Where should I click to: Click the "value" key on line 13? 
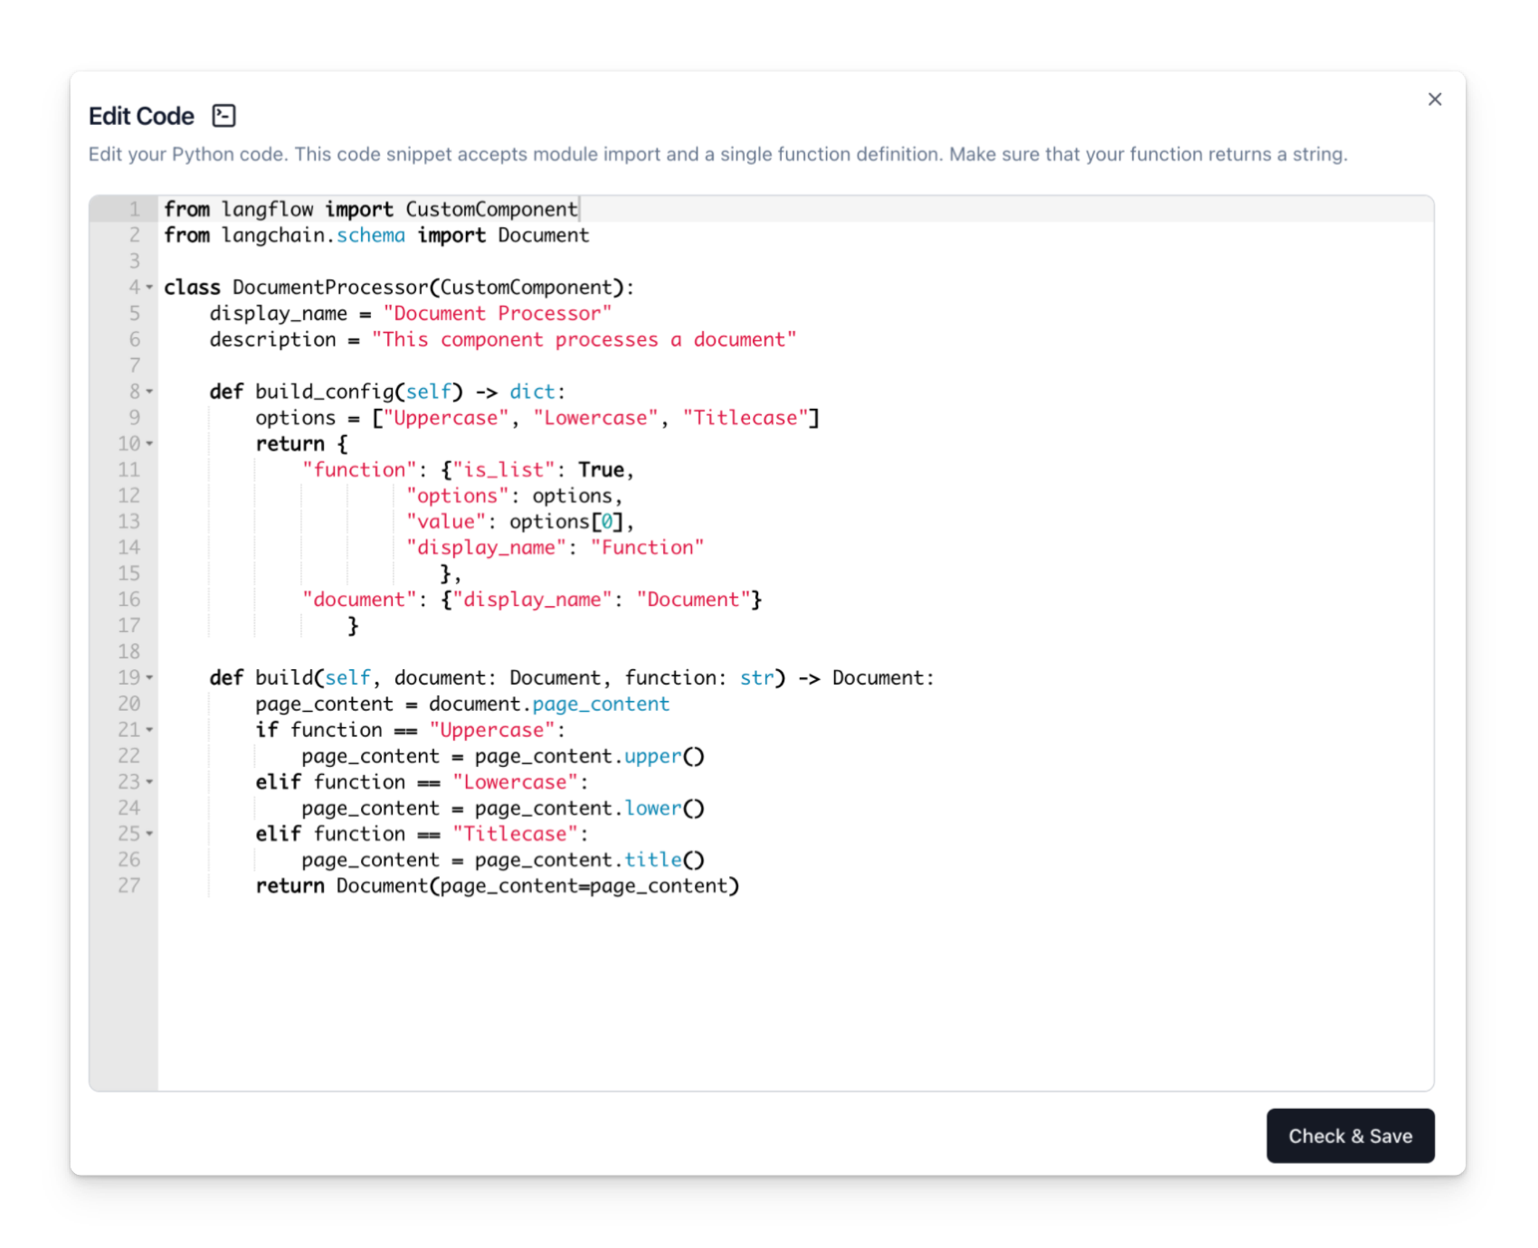[x=446, y=522]
